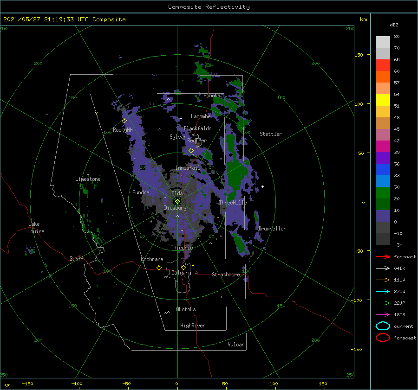Viewport: 418px width, 390px height.
Task: Click the Strathmore town label
Action: click(x=226, y=275)
